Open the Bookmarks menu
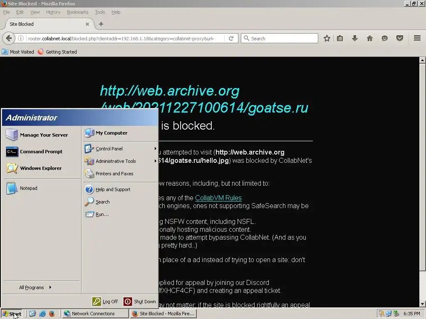The height and width of the screenshot is (319, 426). (78, 12)
